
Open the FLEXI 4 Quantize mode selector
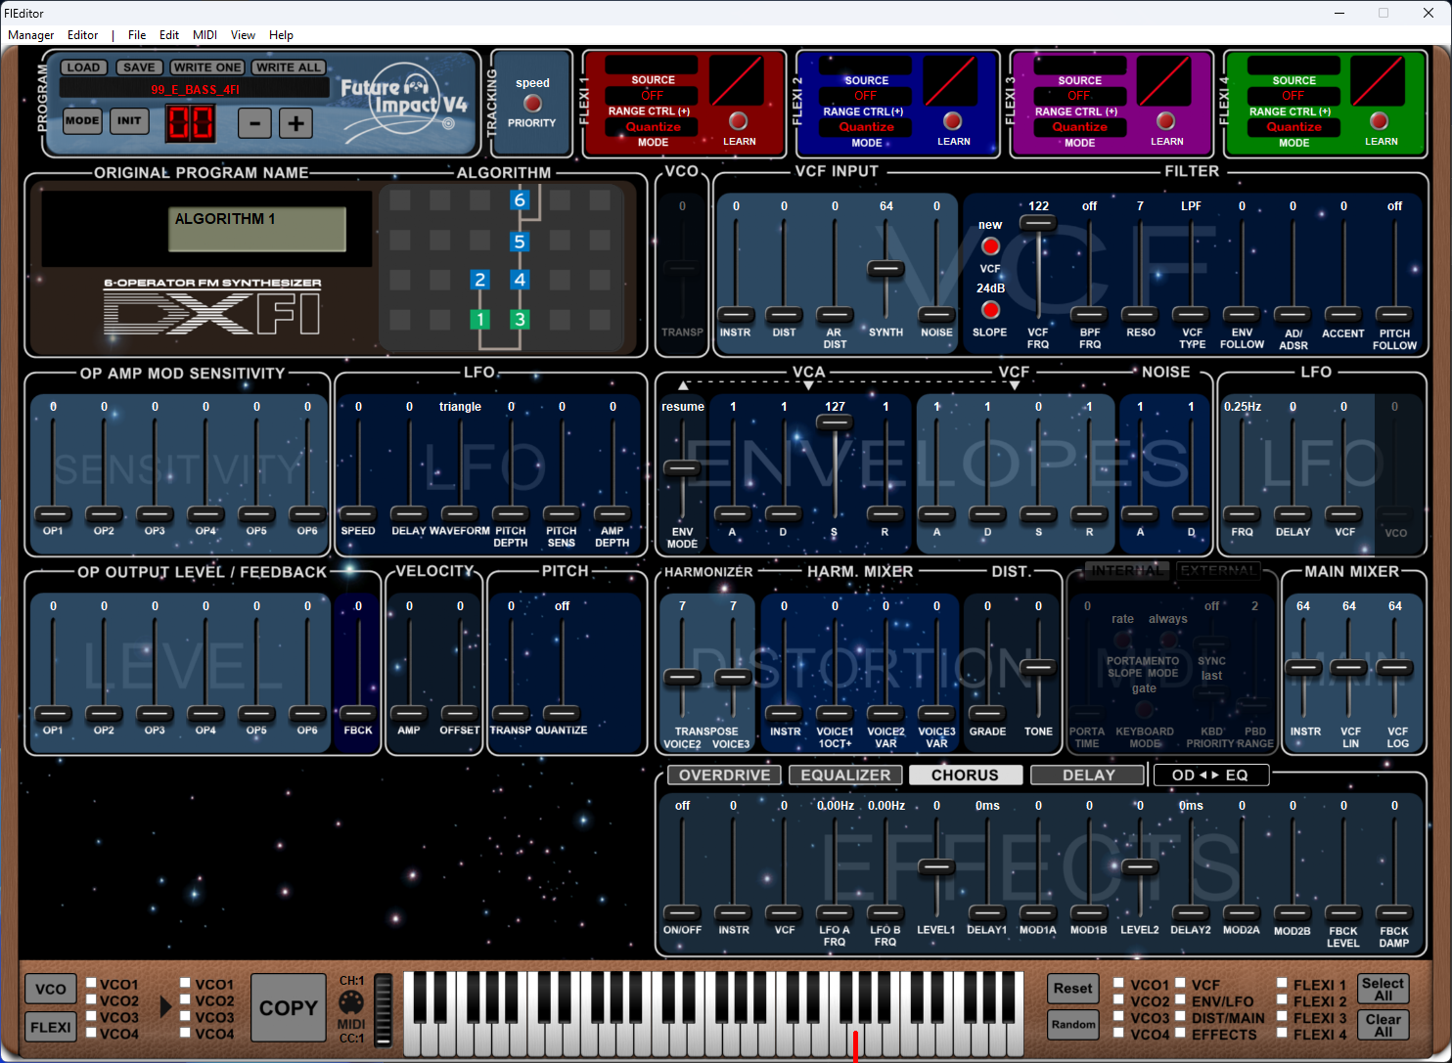point(1293,127)
